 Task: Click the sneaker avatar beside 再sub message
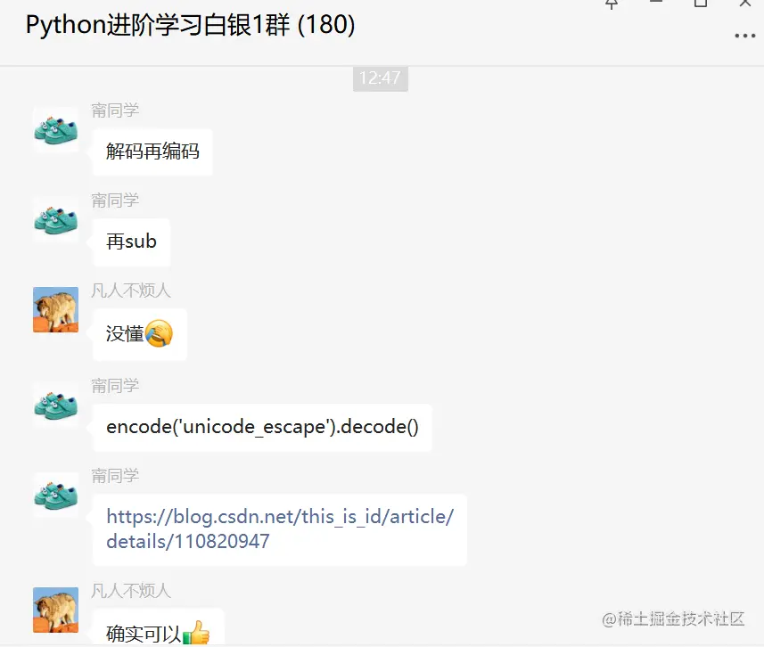pyautogui.click(x=55, y=220)
